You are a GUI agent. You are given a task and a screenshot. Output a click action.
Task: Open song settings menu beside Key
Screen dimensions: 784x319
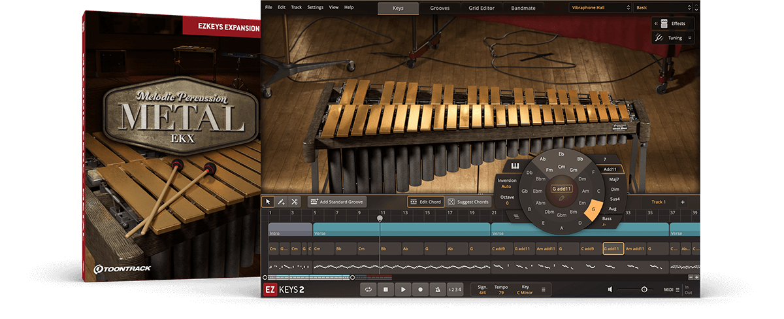tap(544, 289)
